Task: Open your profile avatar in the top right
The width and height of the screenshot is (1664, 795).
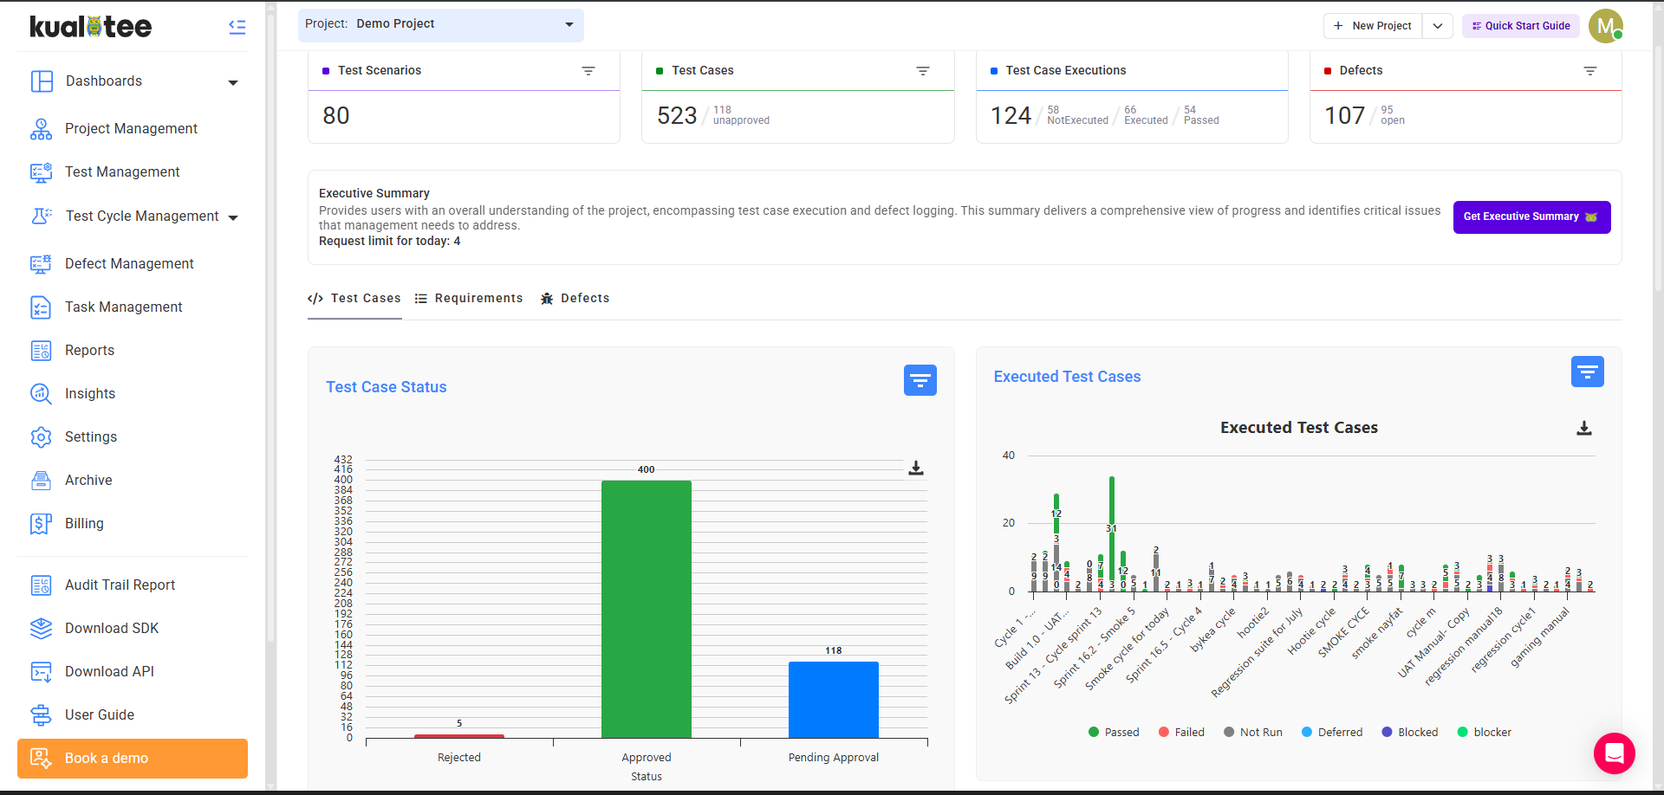Action: [1605, 26]
